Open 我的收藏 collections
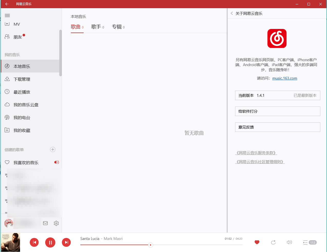 tap(30, 130)
